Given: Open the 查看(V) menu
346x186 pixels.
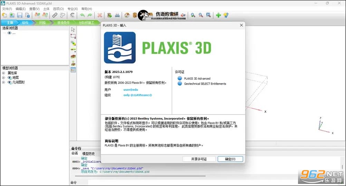Looking at the screenshot, I should [34, 9].
